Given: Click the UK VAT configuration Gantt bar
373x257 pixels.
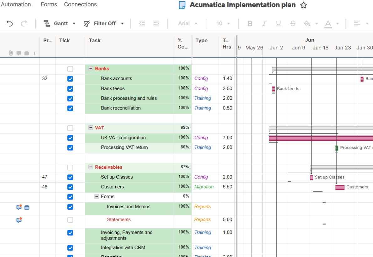Looking at the screenshot, I should pos(320,138).
